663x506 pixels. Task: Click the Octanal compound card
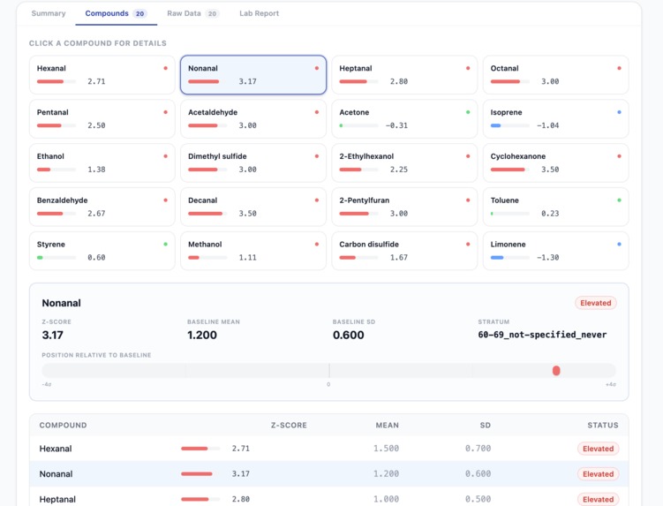(555, 75)
